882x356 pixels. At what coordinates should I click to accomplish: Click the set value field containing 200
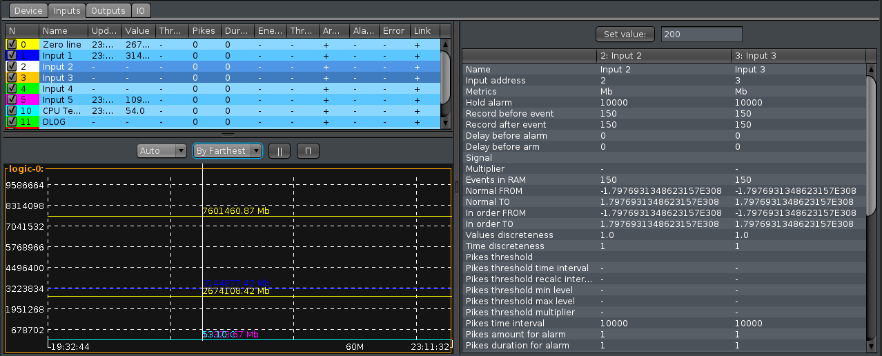701,34
